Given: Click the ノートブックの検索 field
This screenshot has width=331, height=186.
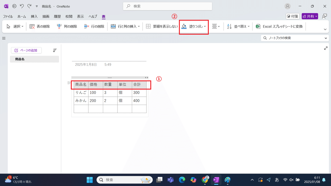Looking at the screenshot, I should tap(292, 38).
